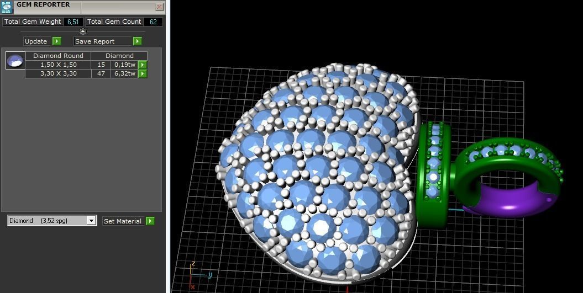
Task: Open the Diamond (3,52 spg) material dropdown
Action: coord(52,221)
